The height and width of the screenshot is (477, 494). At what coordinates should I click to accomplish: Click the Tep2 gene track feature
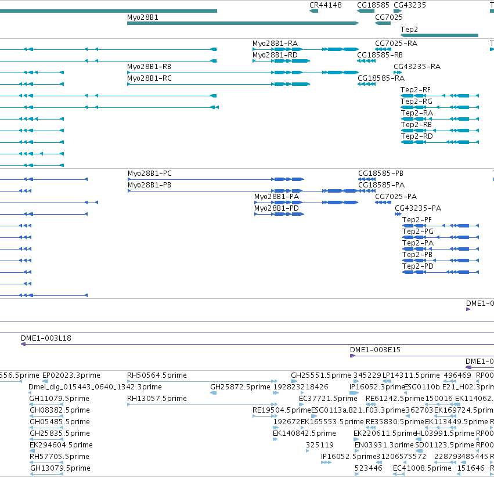coord(439,35)
